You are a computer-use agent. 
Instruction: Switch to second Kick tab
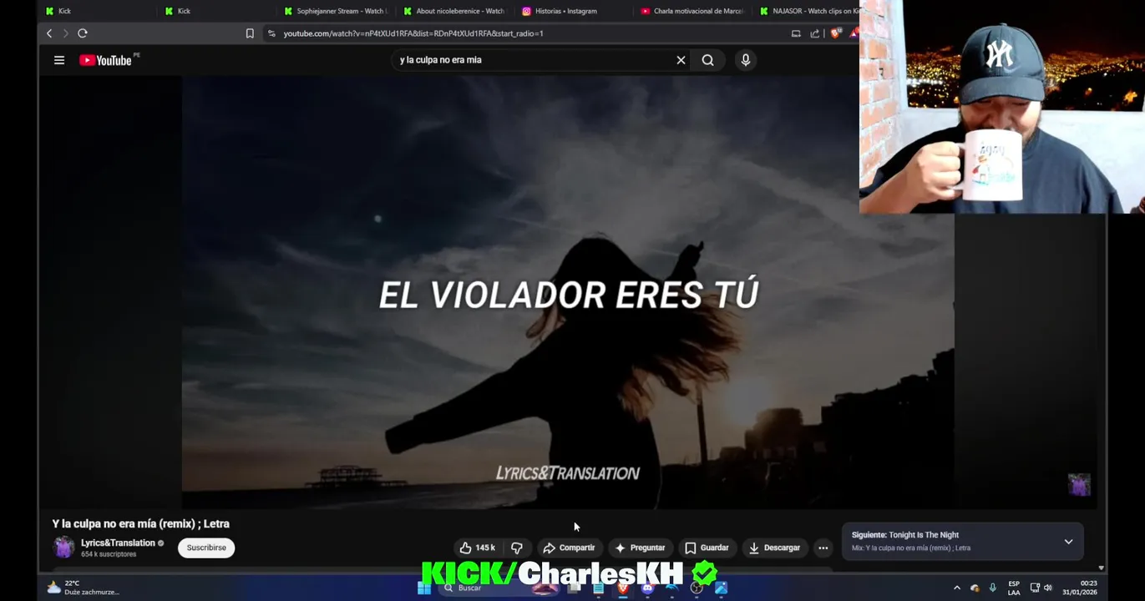(215, 11)
